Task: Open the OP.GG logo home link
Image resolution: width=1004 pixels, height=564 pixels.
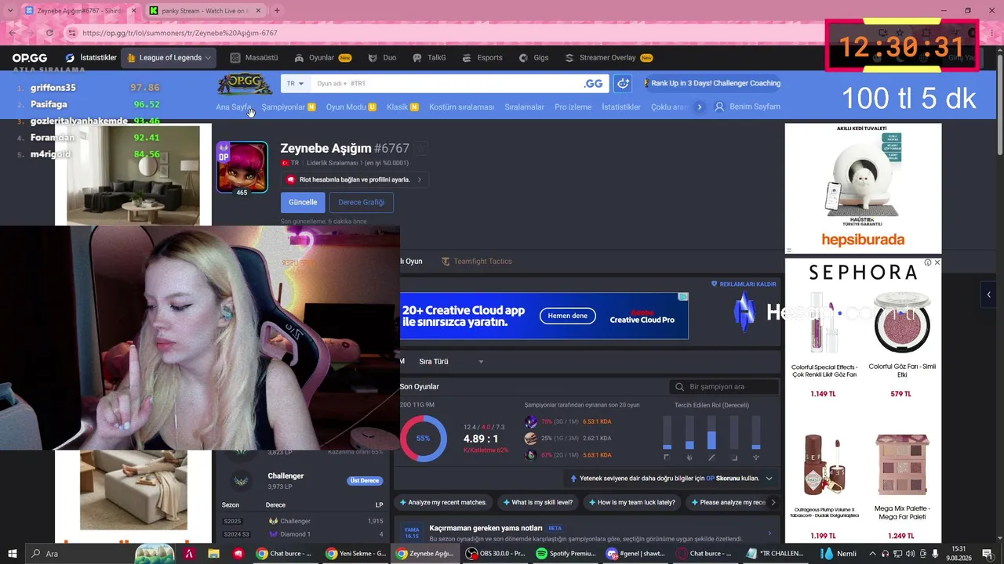Action: pos(30,58)
